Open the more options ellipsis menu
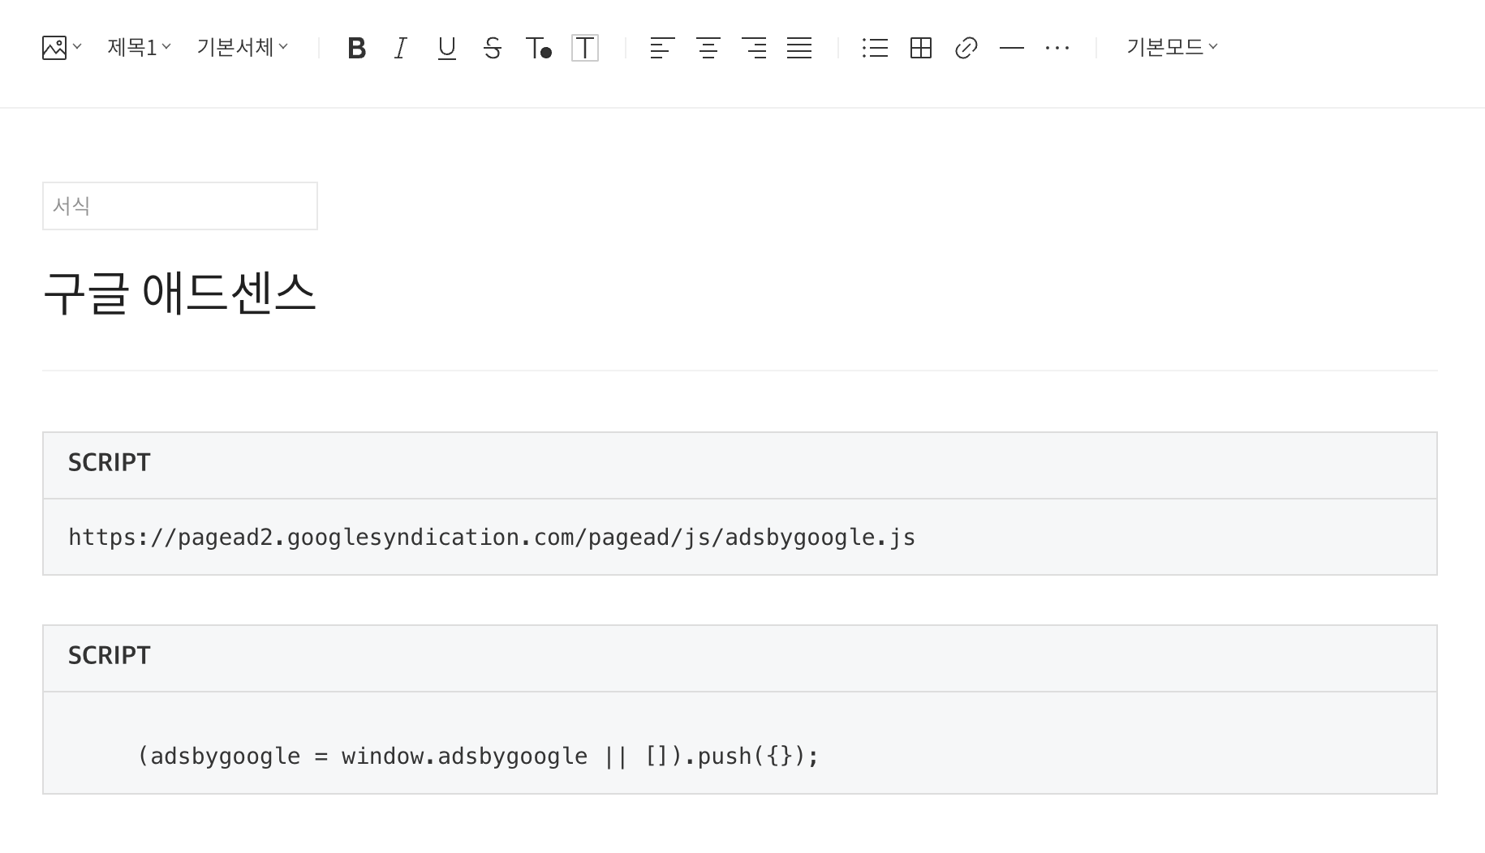 point(1057,49)
